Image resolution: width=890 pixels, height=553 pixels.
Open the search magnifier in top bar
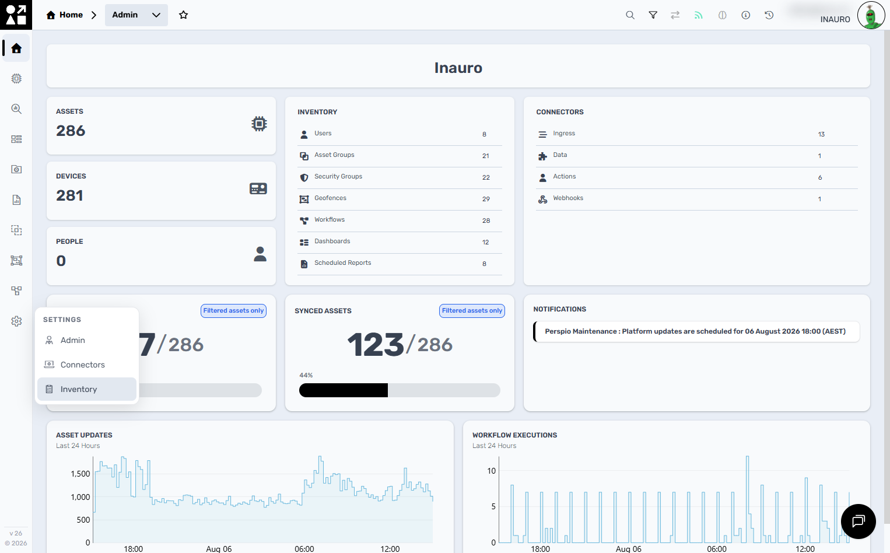pyautogui.click(x=630, y=15)
